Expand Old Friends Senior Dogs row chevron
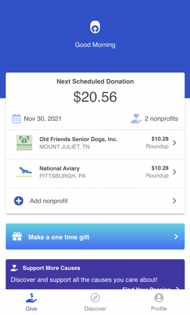The image size is (190, 315). 175,143
